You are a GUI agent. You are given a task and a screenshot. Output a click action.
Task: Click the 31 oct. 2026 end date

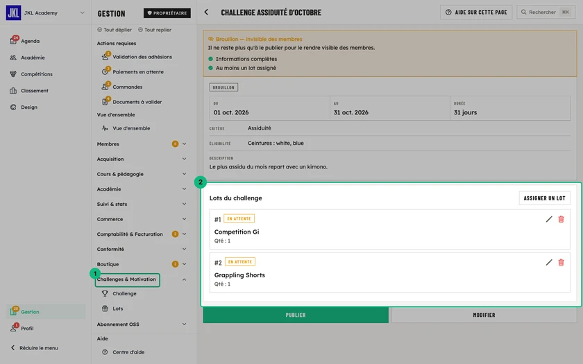[x=351, y=112]
